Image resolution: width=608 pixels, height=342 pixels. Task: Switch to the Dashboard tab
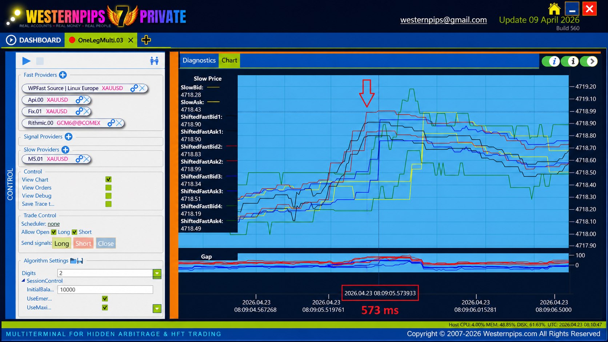tap(33, 40)
